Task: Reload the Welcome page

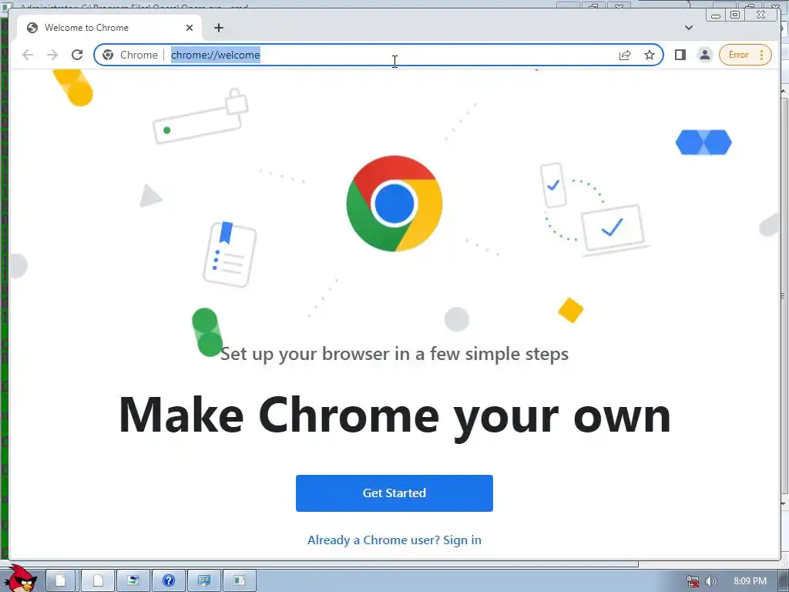Action: [77, 55]
